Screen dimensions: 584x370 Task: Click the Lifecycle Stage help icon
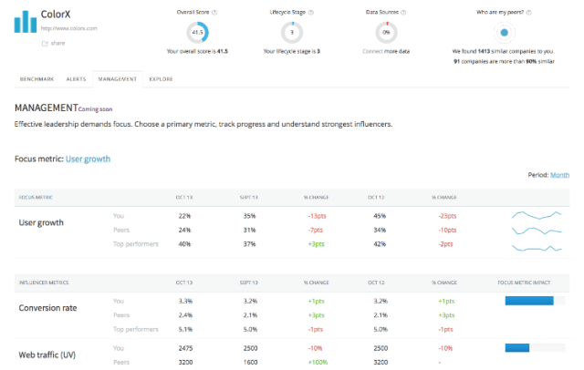coord(312,13)
